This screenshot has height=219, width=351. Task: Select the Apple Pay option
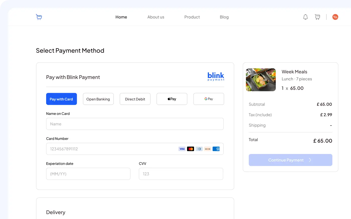coord(172,99)
